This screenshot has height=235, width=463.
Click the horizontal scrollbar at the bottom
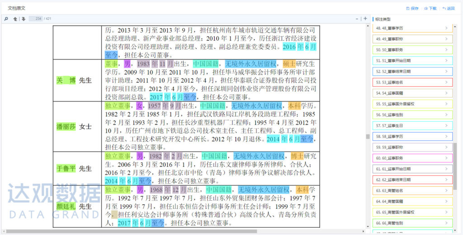click(132, 231)
